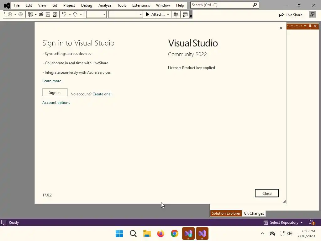
Task: Click the Attach start button
Action: [155, 14]
